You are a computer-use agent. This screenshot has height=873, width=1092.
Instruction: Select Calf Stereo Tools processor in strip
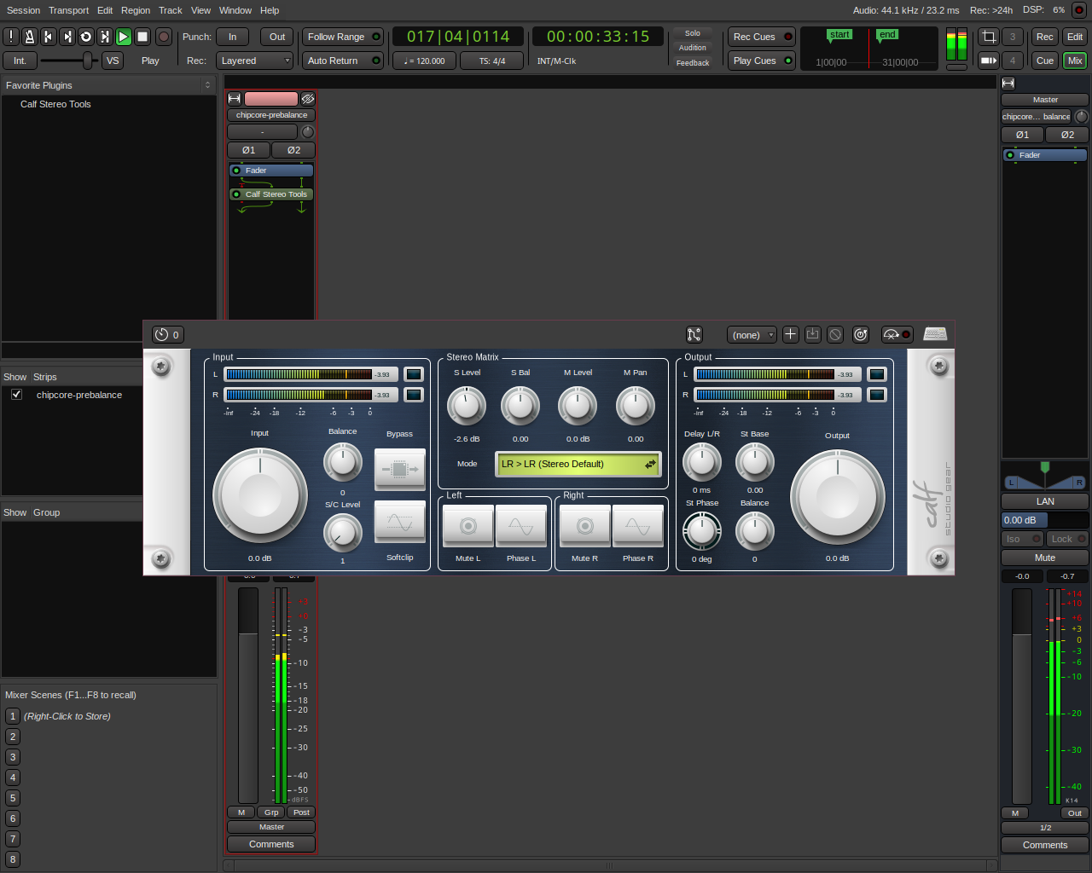[x=271, y=194]
